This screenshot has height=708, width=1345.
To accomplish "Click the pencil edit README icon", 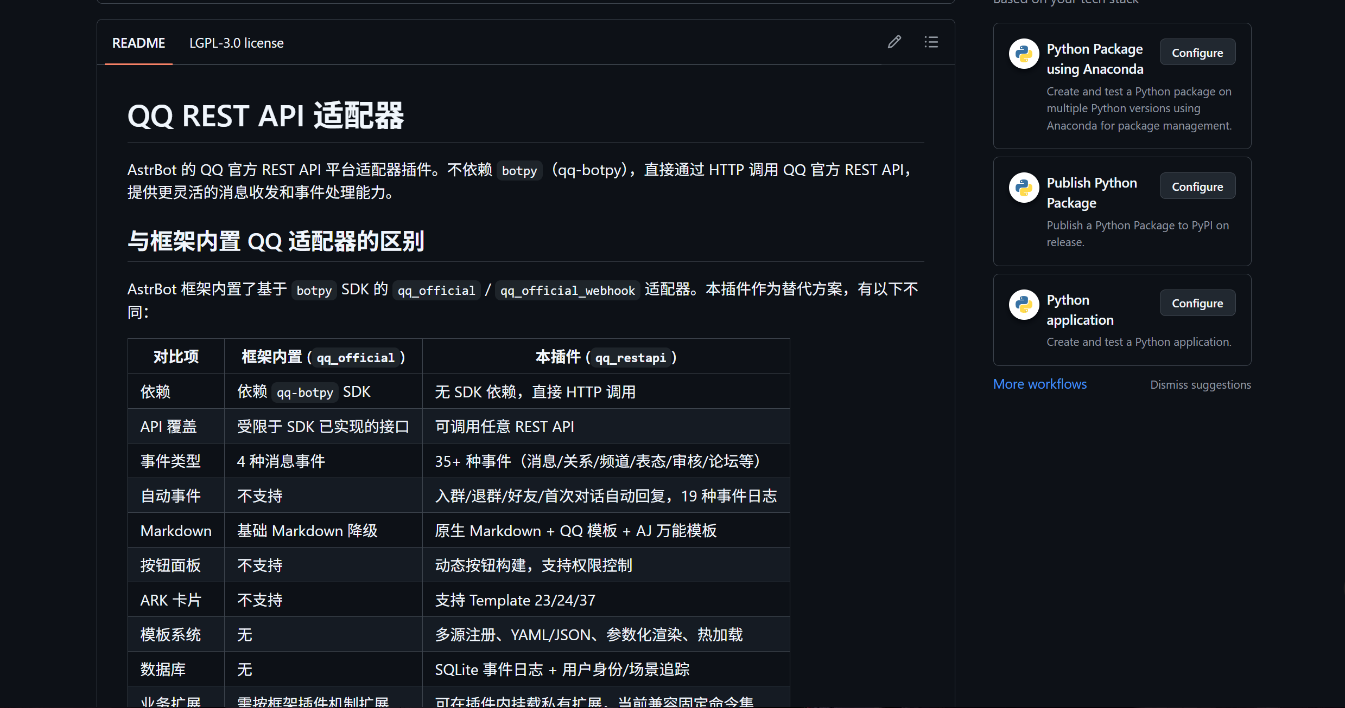I will (894, 42).
